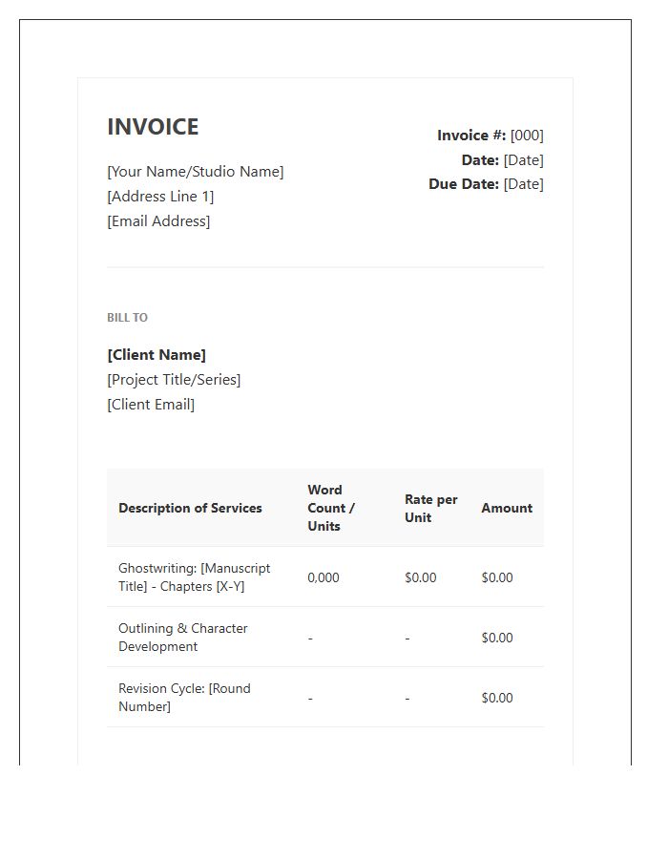Viewport: 668px width, 859px height.
Task: Select the Ghostwriting: [Manuscript Title] description cell
Action: click(195, 576)
